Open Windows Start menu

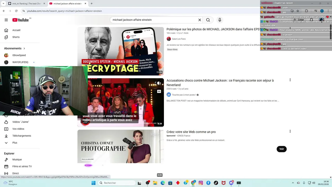(x=93, y=183)
